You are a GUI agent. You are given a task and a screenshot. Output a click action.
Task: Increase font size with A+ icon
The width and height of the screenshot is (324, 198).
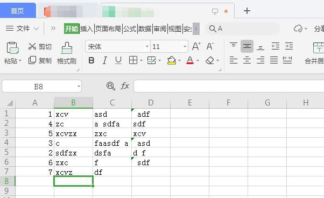(x=196, y=46)
